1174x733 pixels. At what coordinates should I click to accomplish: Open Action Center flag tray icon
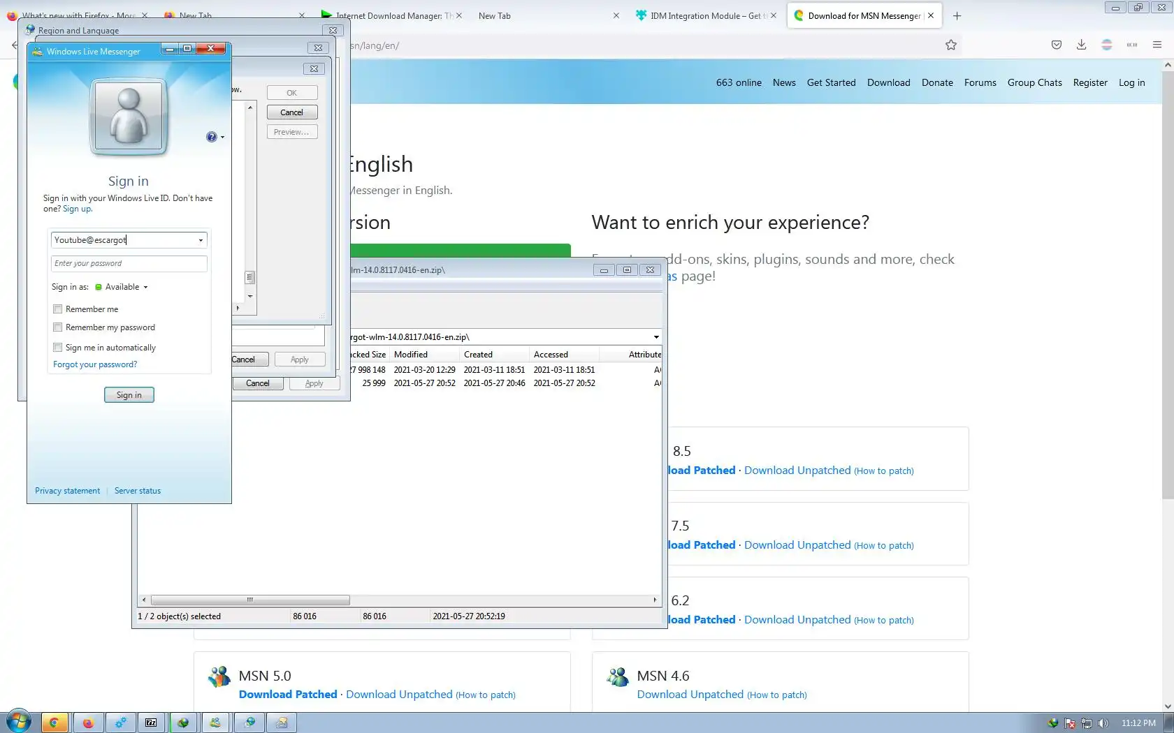[x=1070, y=723]
